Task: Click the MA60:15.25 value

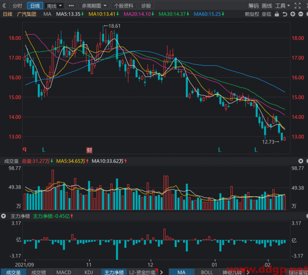Action: [x=209, y=14]
